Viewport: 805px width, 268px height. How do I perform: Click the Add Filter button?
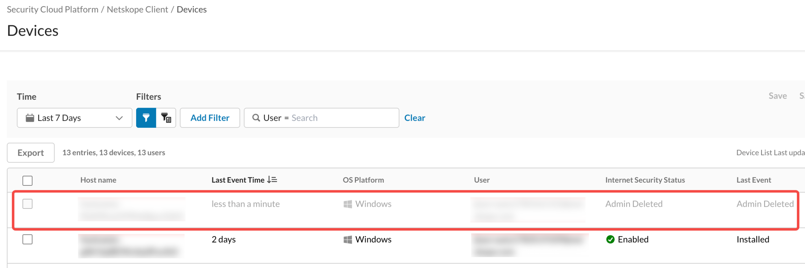click(210, 118)
